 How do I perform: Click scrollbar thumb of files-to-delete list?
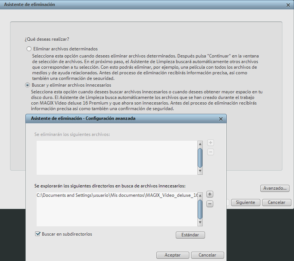(200, 158)
